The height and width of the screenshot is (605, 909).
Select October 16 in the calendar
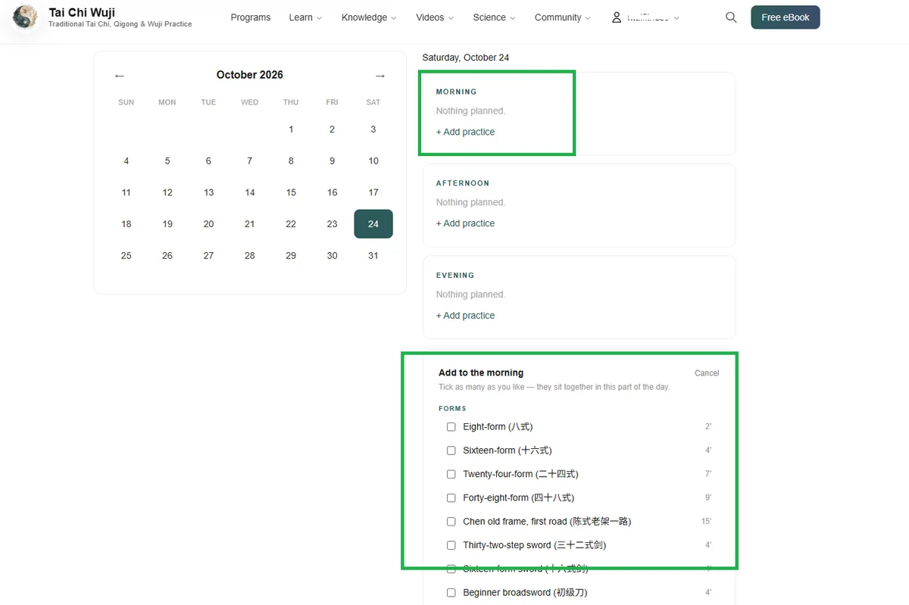coord(332,192)
